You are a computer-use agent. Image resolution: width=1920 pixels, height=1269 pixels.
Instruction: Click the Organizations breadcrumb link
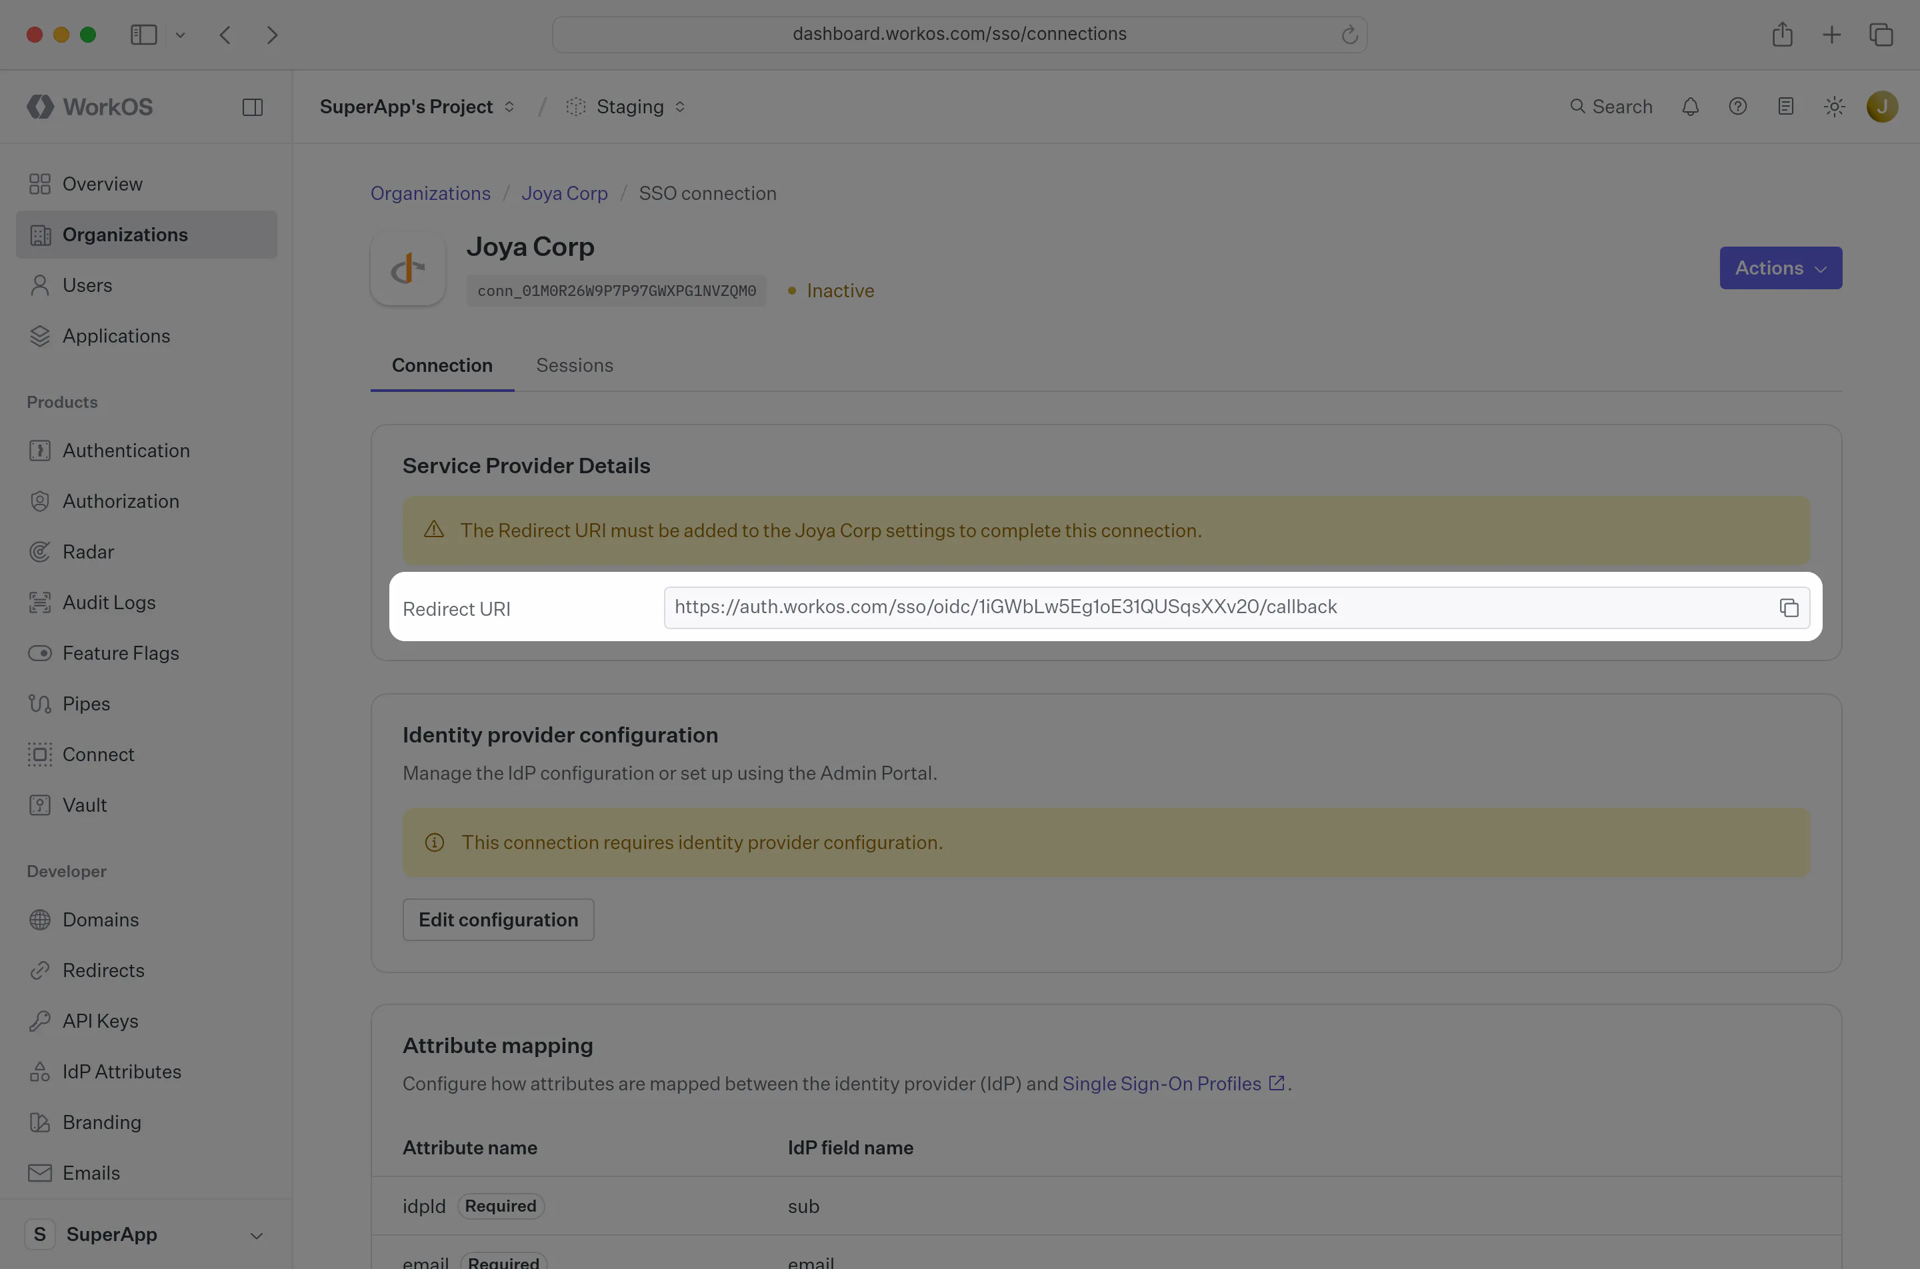[431, 193]
